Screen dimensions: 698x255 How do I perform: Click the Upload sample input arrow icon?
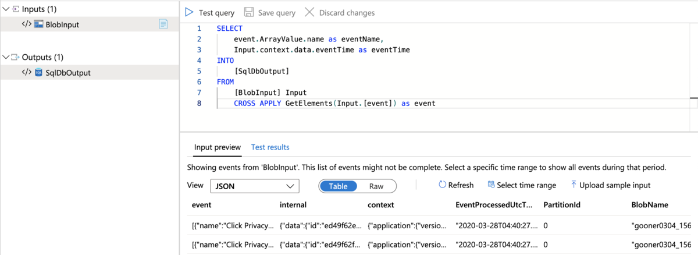(574, 185)
